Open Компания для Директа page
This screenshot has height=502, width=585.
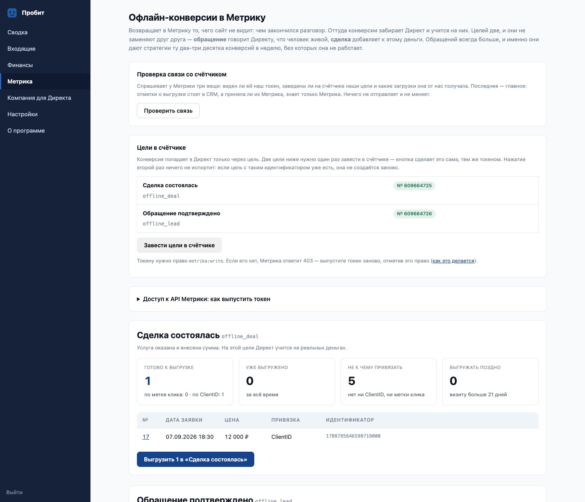tap(39, 98)
